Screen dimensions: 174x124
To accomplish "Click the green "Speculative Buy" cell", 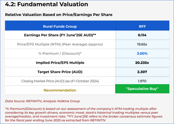I will coord(142,89).
